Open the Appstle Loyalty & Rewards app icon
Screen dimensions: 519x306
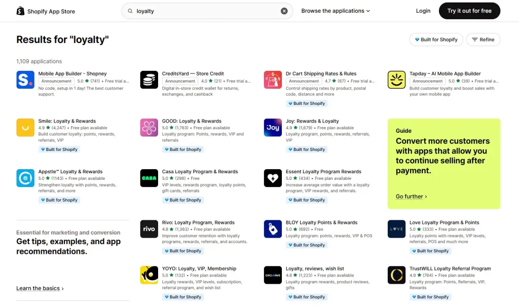click(x=25, y=178)
